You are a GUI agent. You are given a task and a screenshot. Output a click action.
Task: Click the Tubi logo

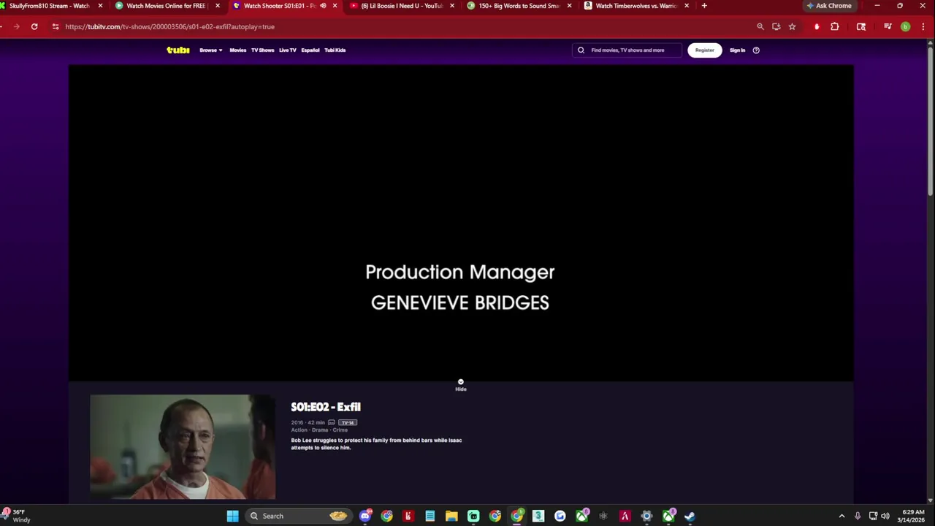coord(178,50)
